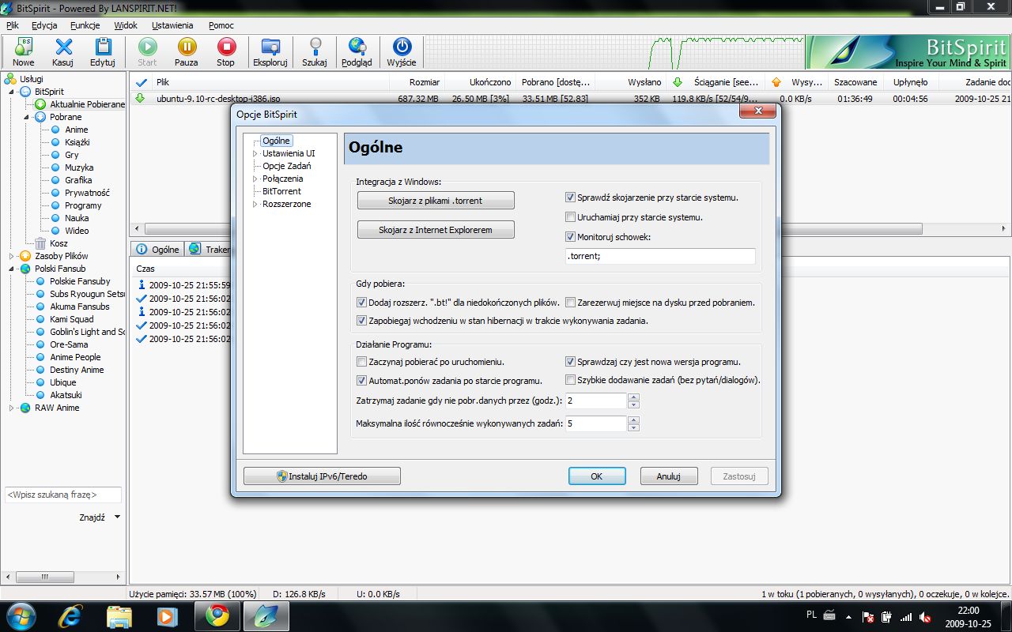Select the Wideo category in sidebar
The width and height of the screenshot is (1012, 632).
coord(77,231)
